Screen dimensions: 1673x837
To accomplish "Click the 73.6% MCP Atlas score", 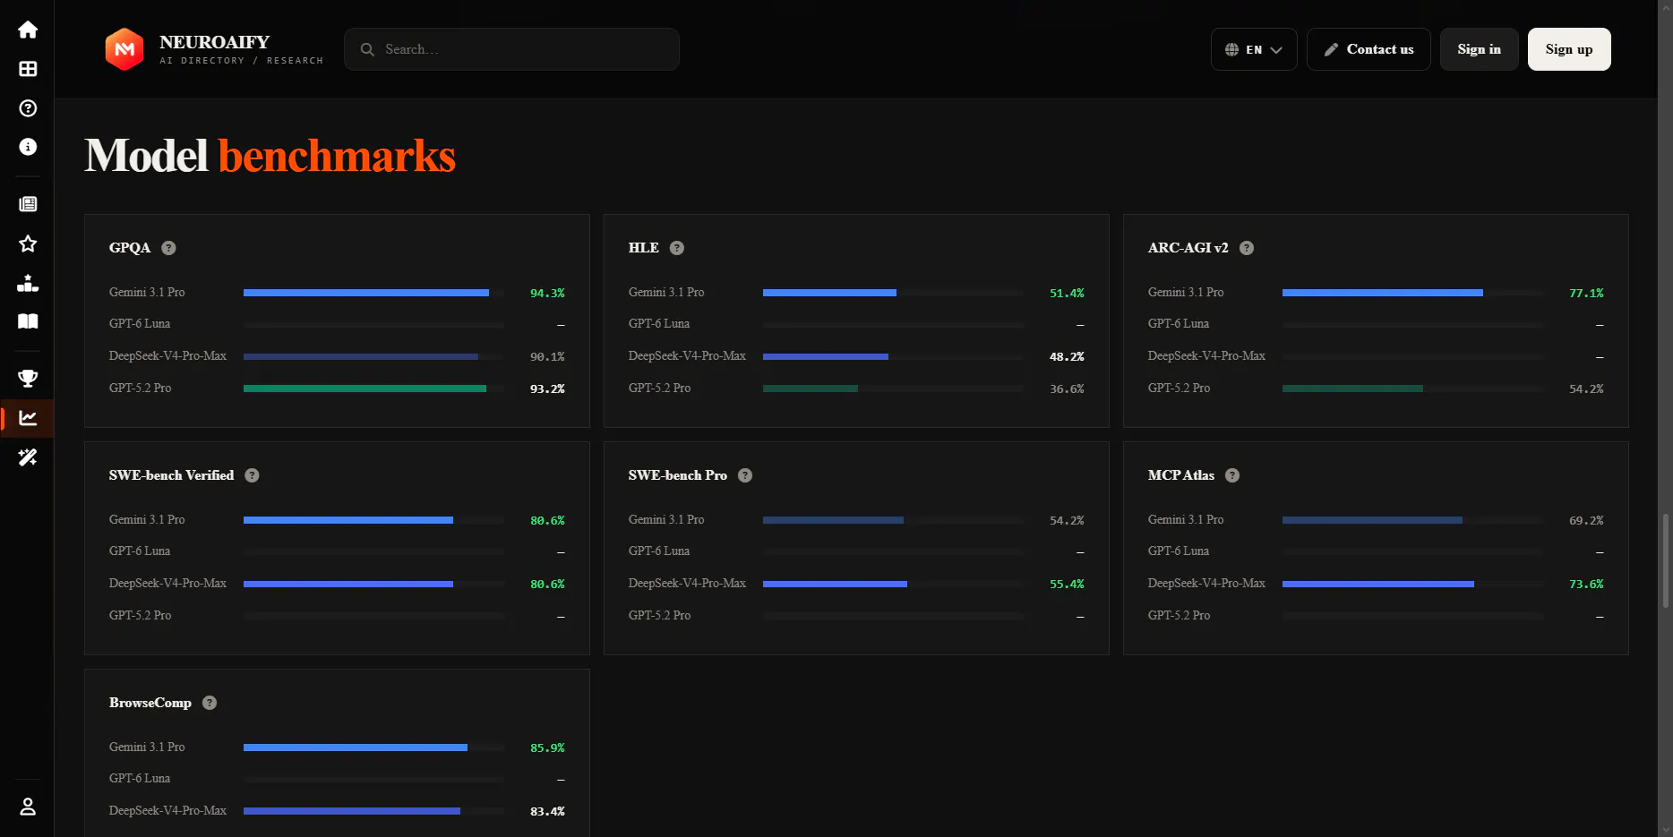I will point(1586,584).
